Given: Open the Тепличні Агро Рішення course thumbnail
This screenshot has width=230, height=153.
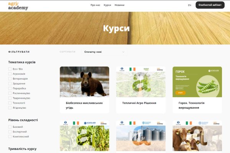Looking at the screenshot, I should [141, 82].
